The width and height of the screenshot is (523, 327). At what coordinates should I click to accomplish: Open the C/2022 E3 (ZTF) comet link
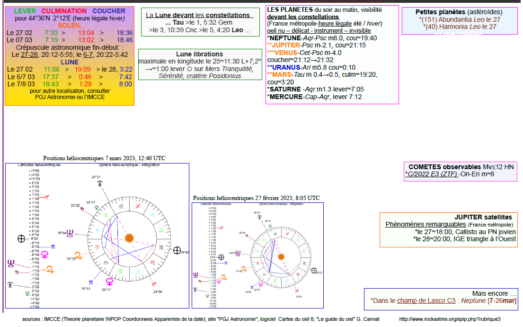click(x=430, y=174)
